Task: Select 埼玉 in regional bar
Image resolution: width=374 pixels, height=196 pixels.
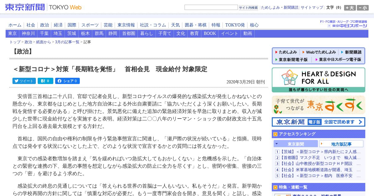Action: click(x=58, y=34)
